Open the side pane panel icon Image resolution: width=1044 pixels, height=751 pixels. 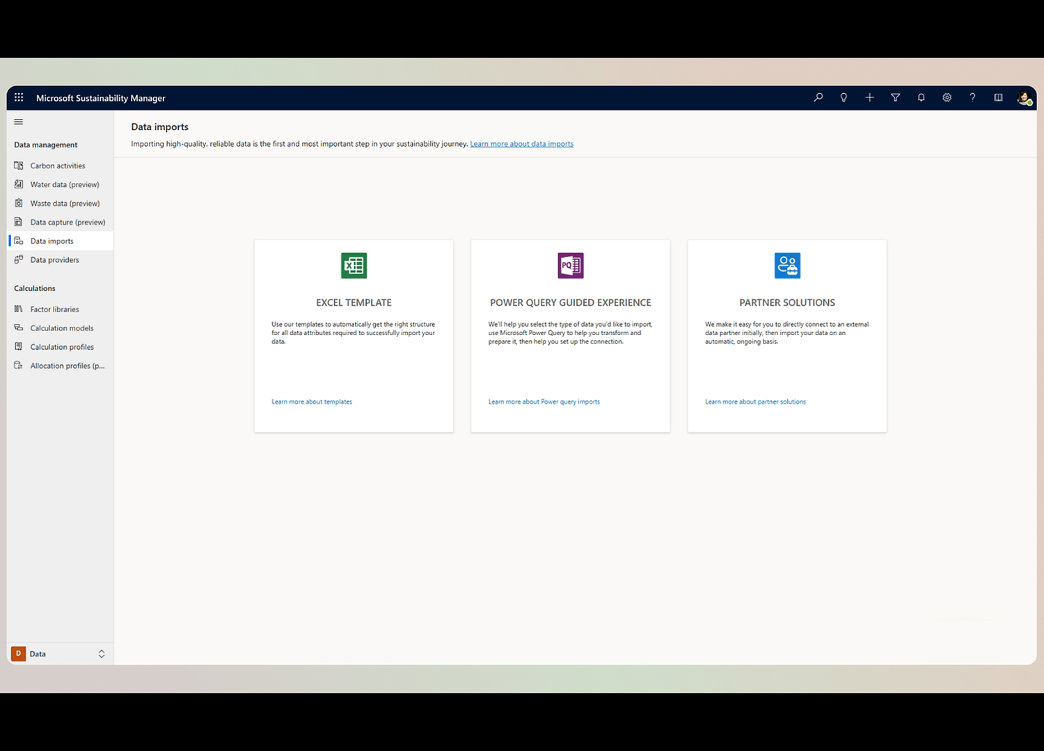click(998, 97)
